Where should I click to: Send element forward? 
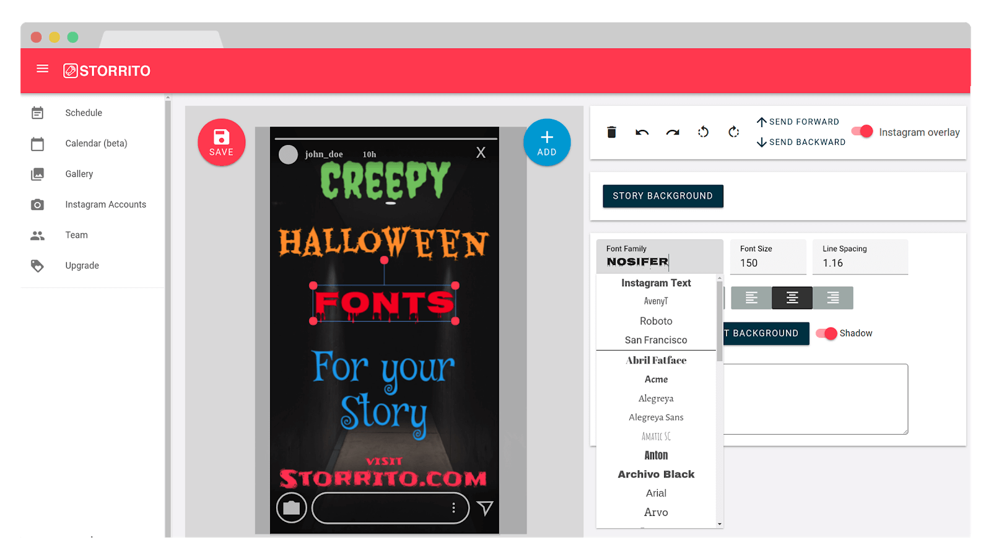[x=798, y=122]
